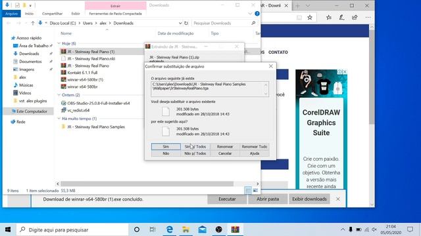The width and height of the screenshot is (421, 236).
Task: Switch to the Início ribbon tab
Action: click(x=29, y=14)
